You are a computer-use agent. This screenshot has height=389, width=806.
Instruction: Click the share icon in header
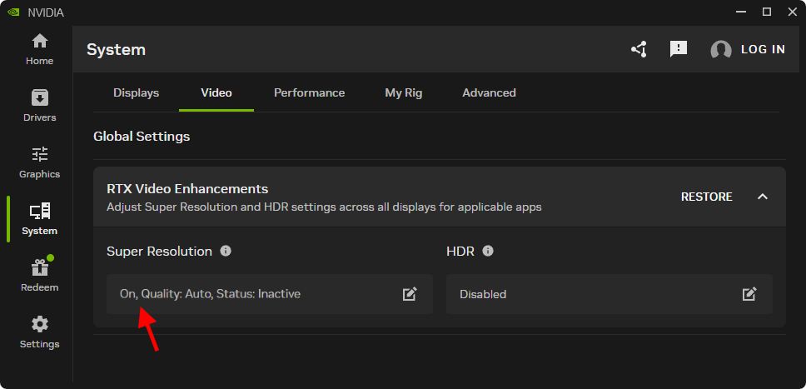[639, 49]
